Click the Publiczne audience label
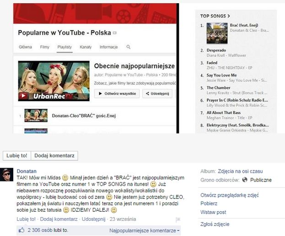 pos(261,180)
